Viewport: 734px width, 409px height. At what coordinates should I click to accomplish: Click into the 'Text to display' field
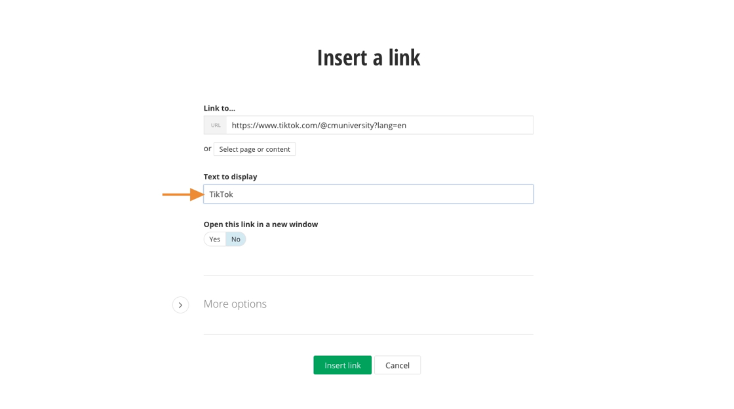[380, 194]
